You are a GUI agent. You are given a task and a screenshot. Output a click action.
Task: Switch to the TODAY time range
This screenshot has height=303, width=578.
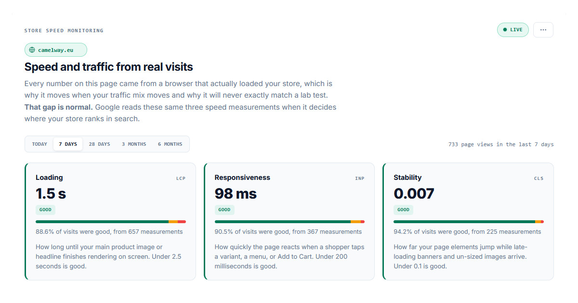39,144
